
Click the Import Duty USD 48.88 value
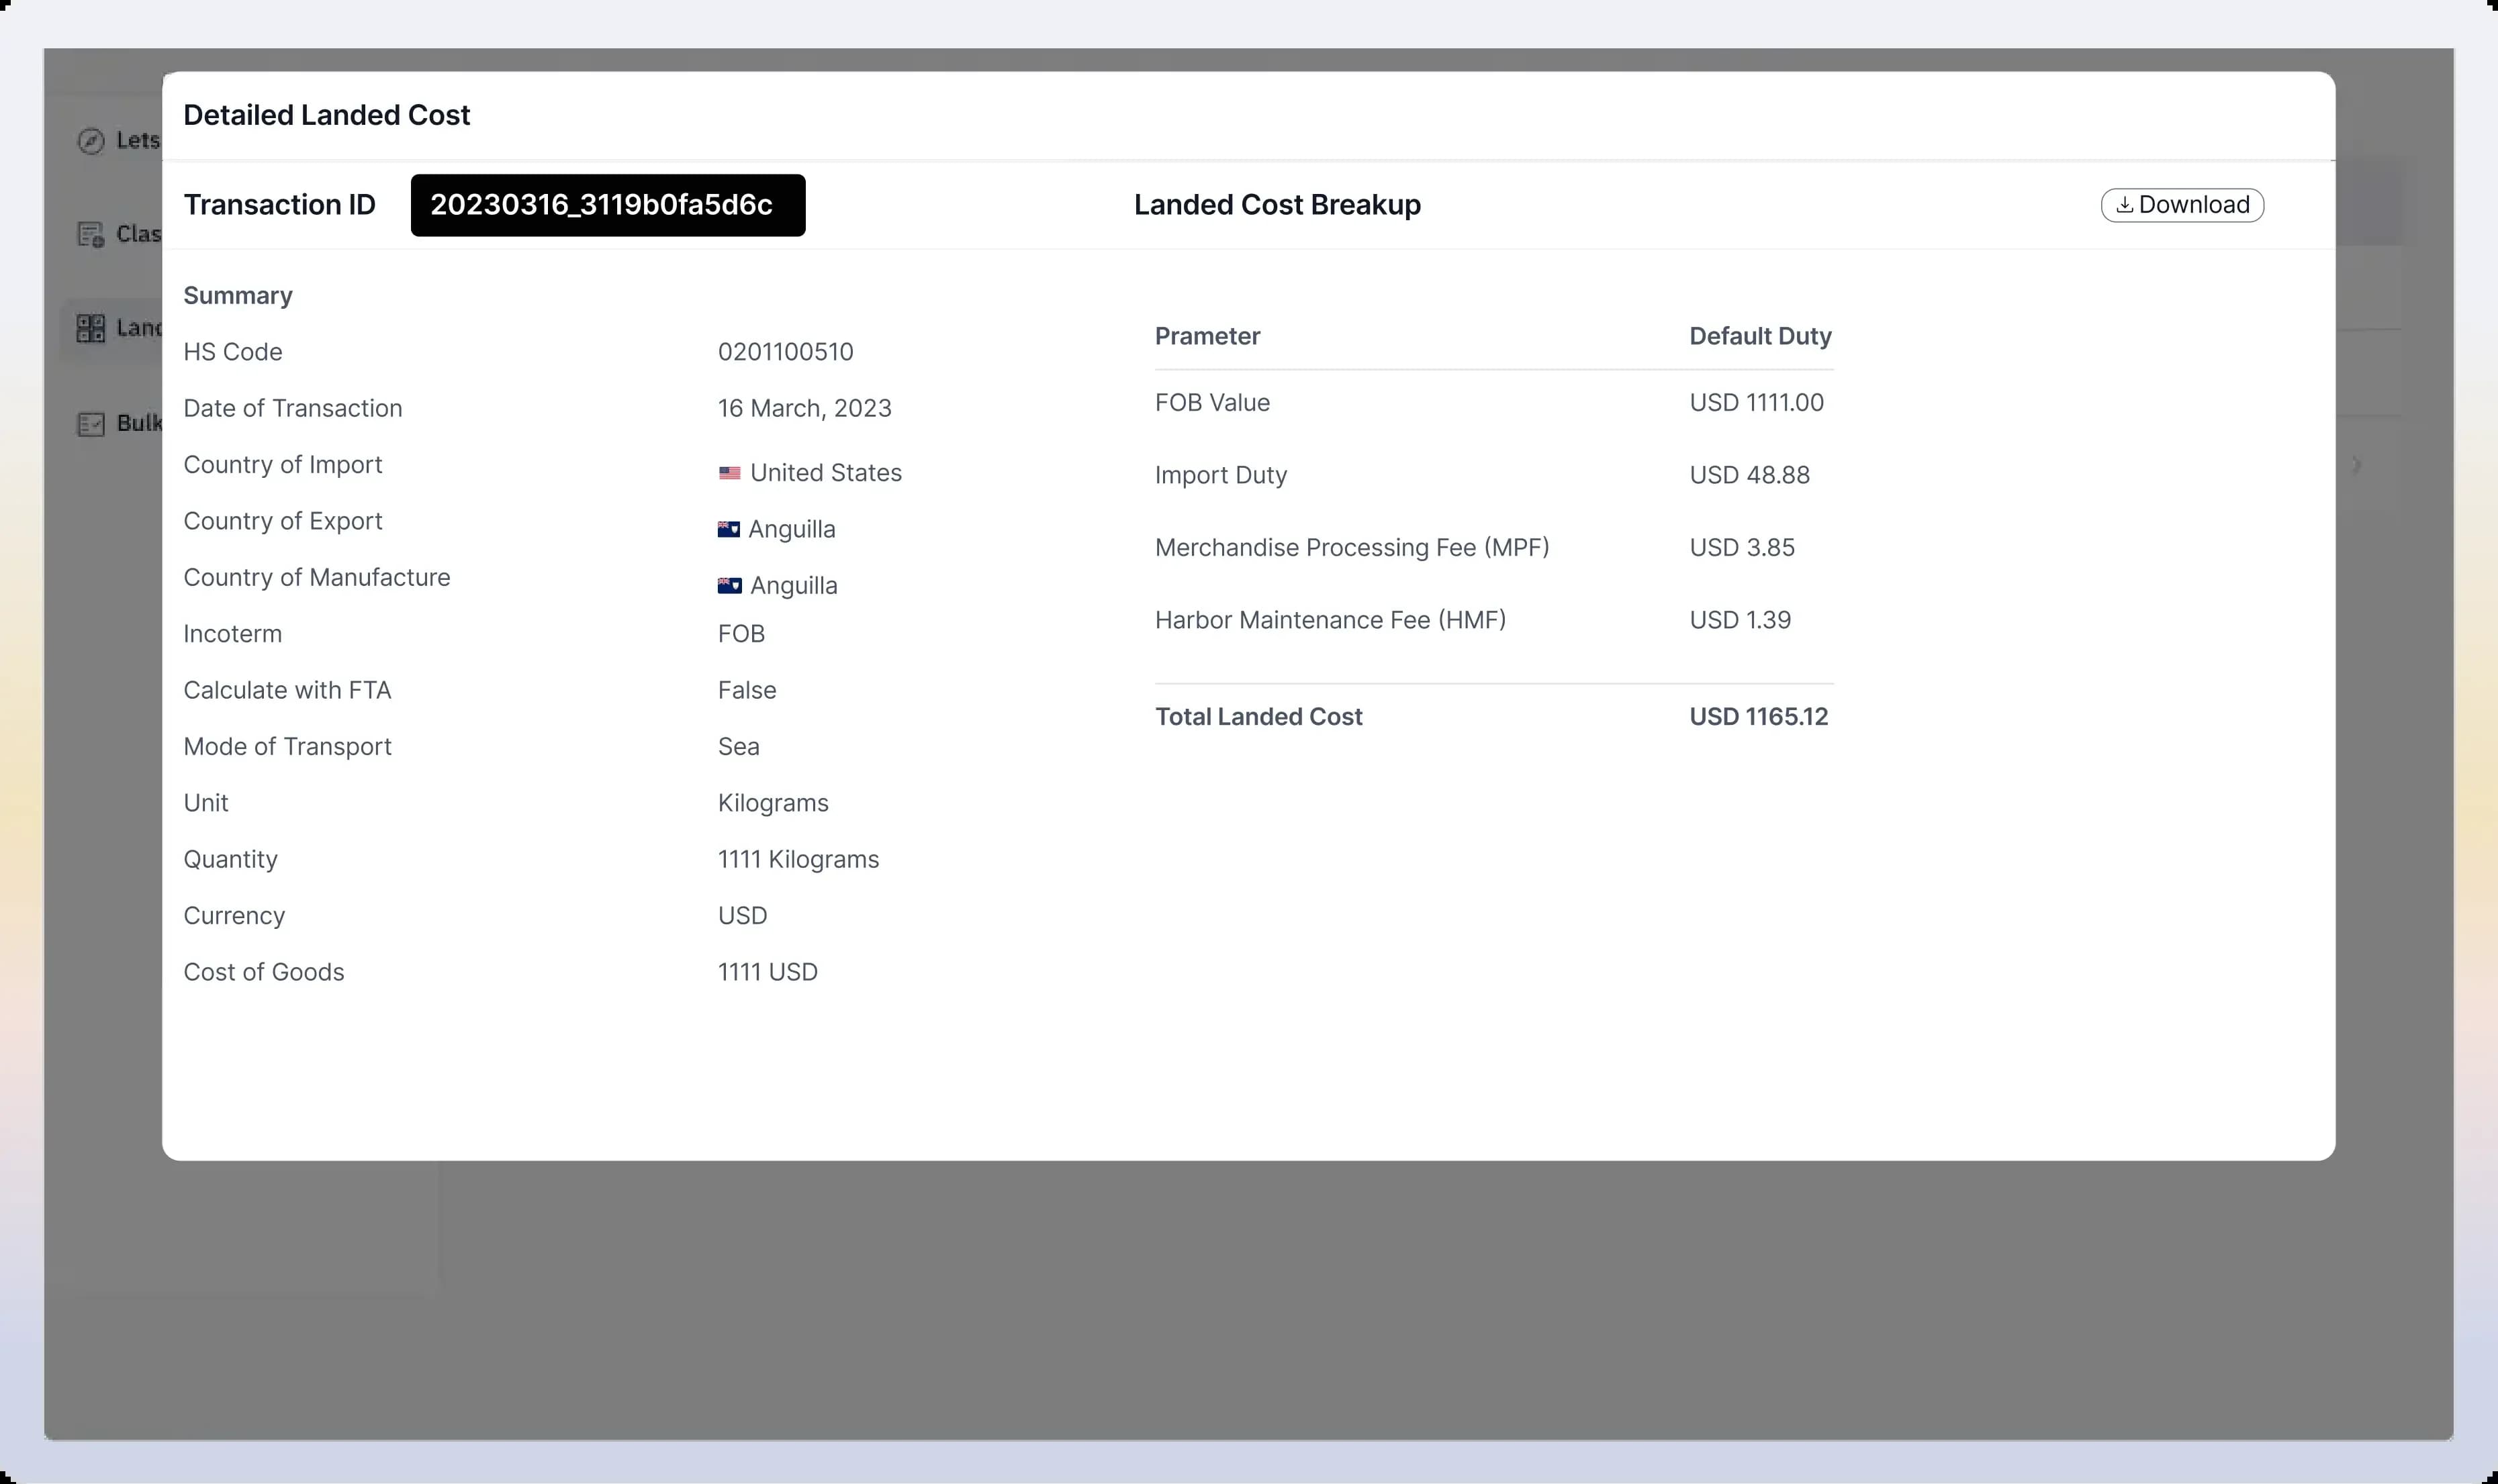point(1749,475)
